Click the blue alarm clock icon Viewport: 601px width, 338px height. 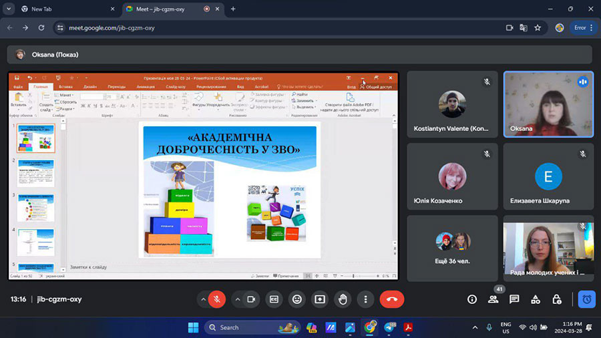tap(587, 299)
